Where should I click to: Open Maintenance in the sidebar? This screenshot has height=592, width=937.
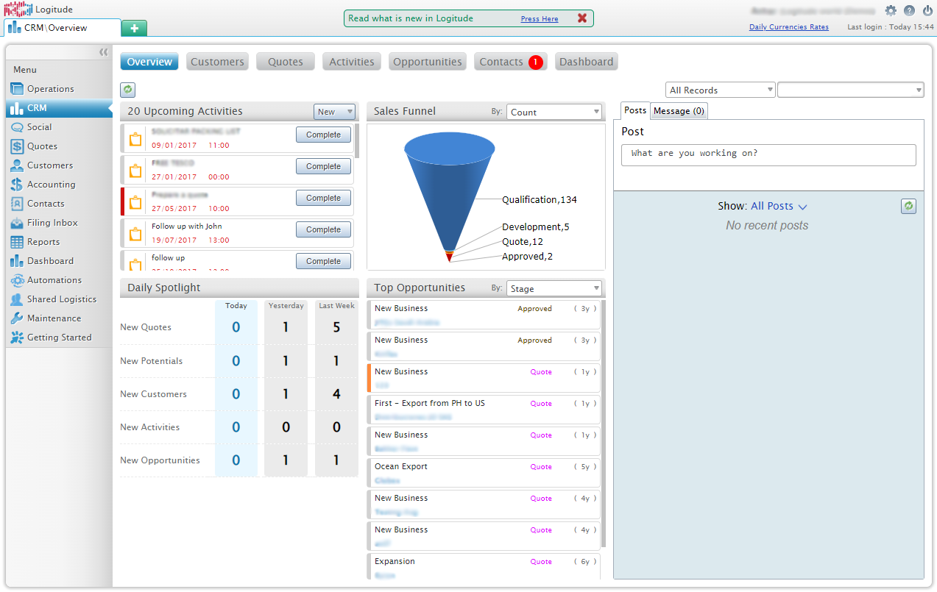coord(59,318)
